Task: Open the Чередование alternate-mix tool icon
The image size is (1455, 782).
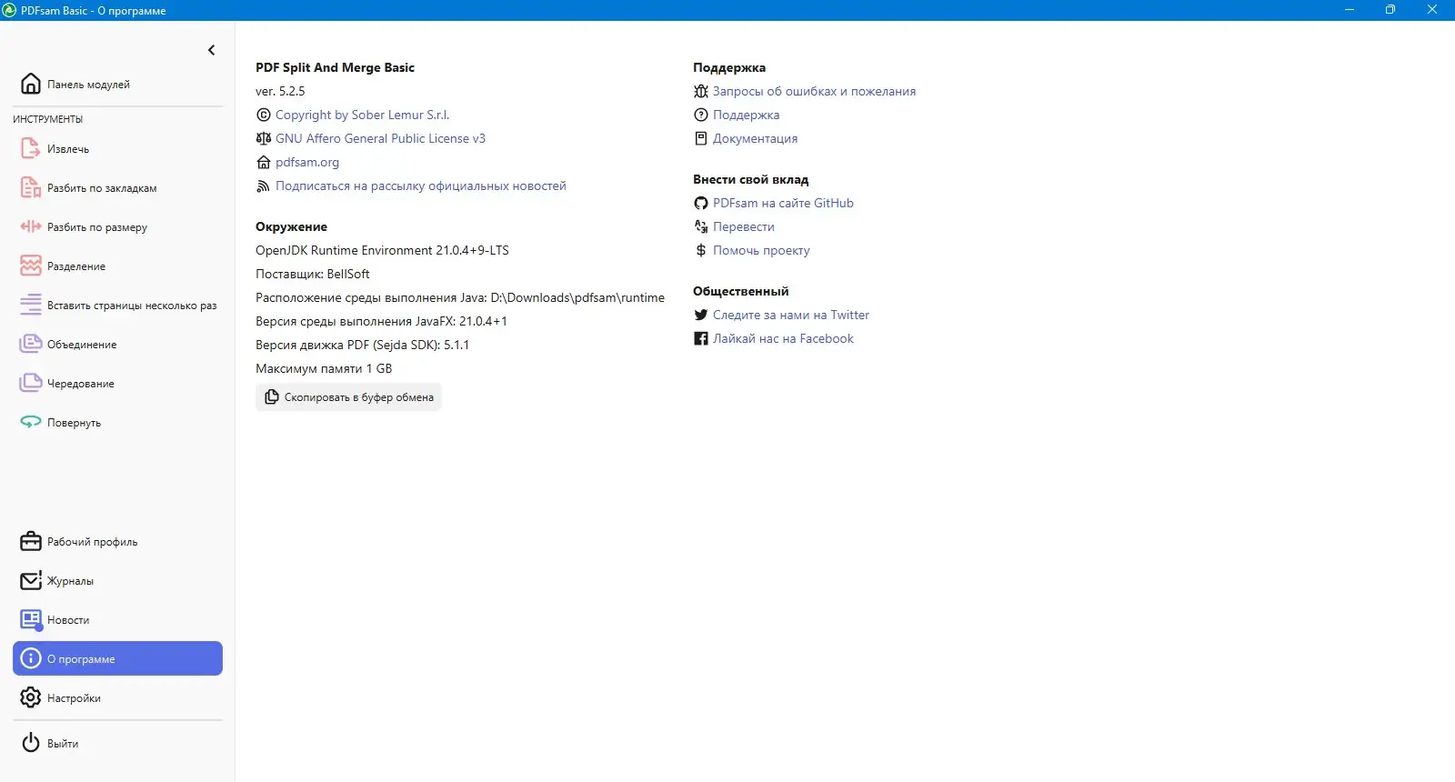Action: click(31, 383)
